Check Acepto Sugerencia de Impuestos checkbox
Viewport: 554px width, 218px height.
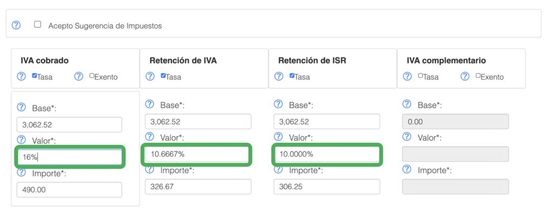[x=37, y=25]
